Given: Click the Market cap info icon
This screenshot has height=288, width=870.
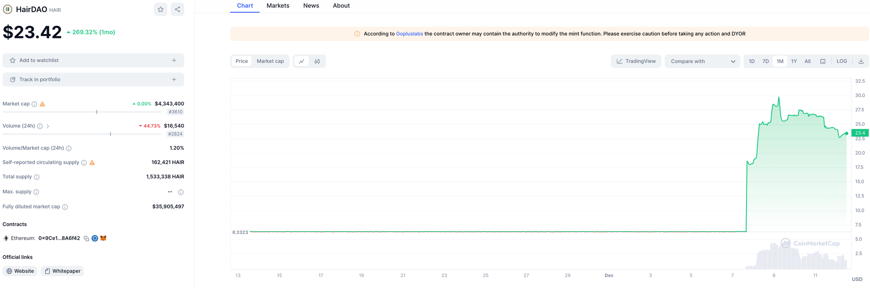Looking at the screenshot, I should (34, 104).
